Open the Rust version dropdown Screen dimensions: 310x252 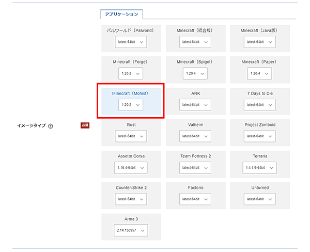coord(131,136)
